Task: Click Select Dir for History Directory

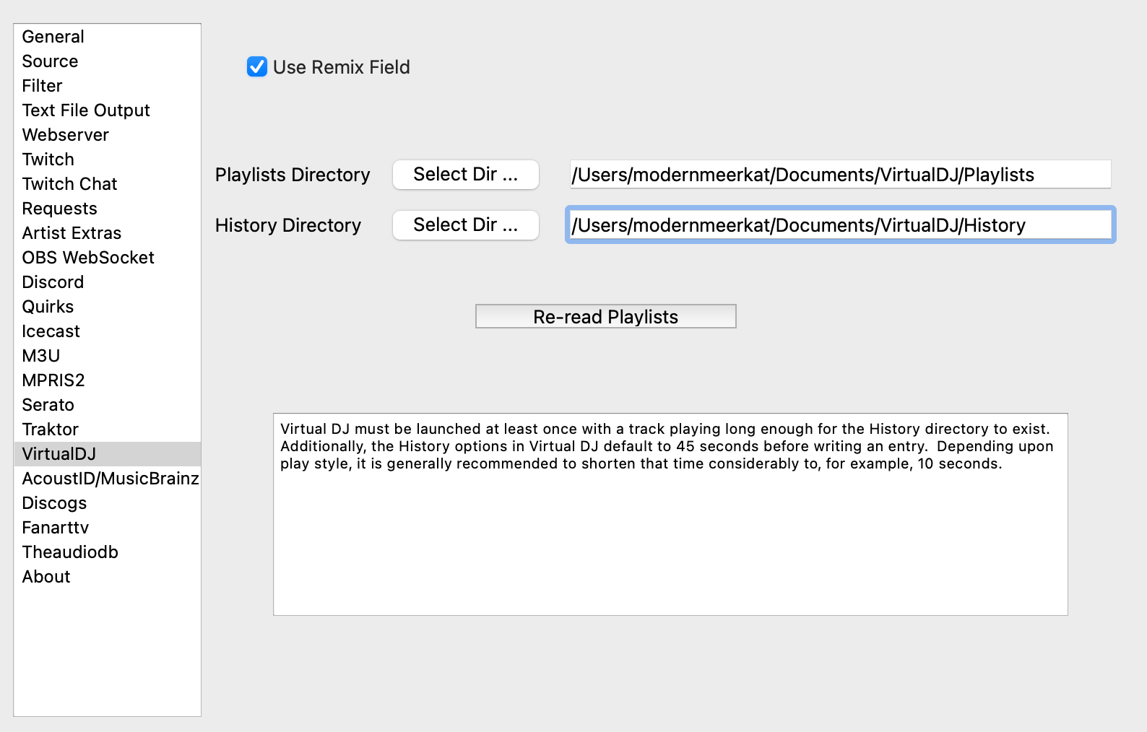Action: [465, 225]
